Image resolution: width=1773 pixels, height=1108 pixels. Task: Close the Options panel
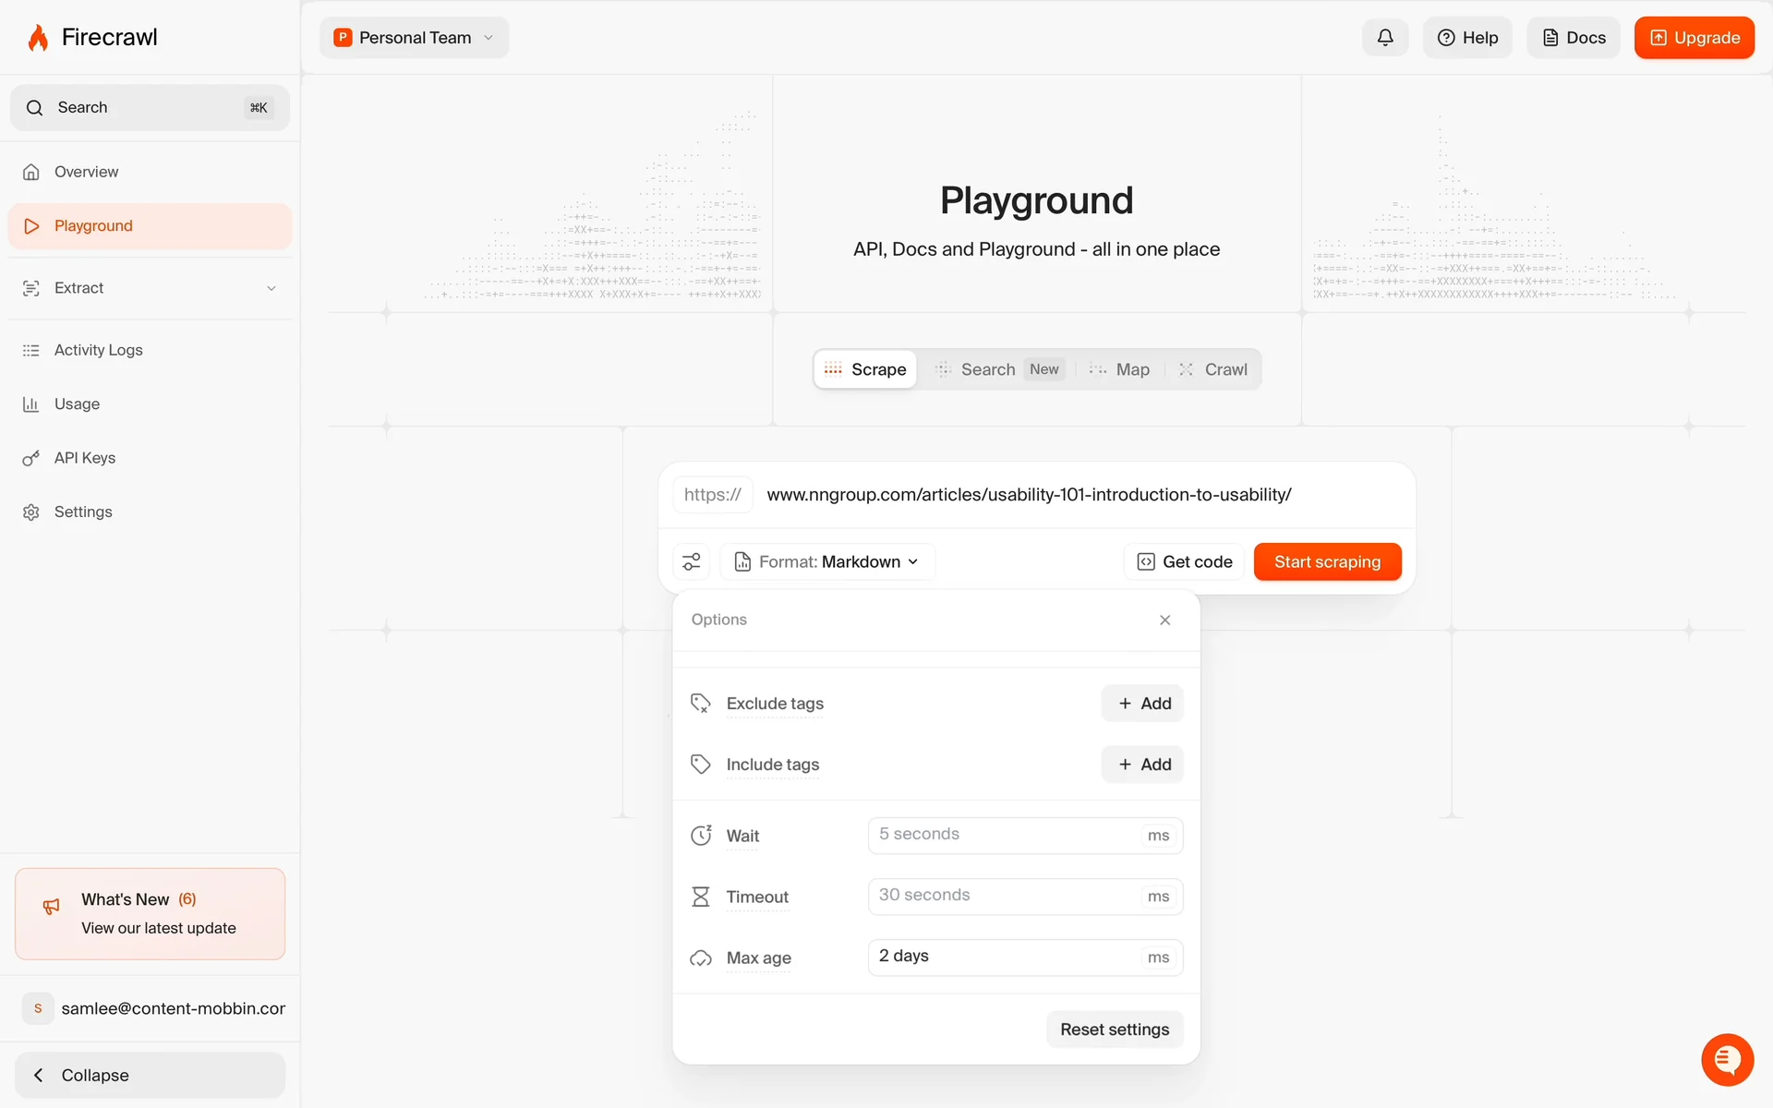pos(1164,620)
